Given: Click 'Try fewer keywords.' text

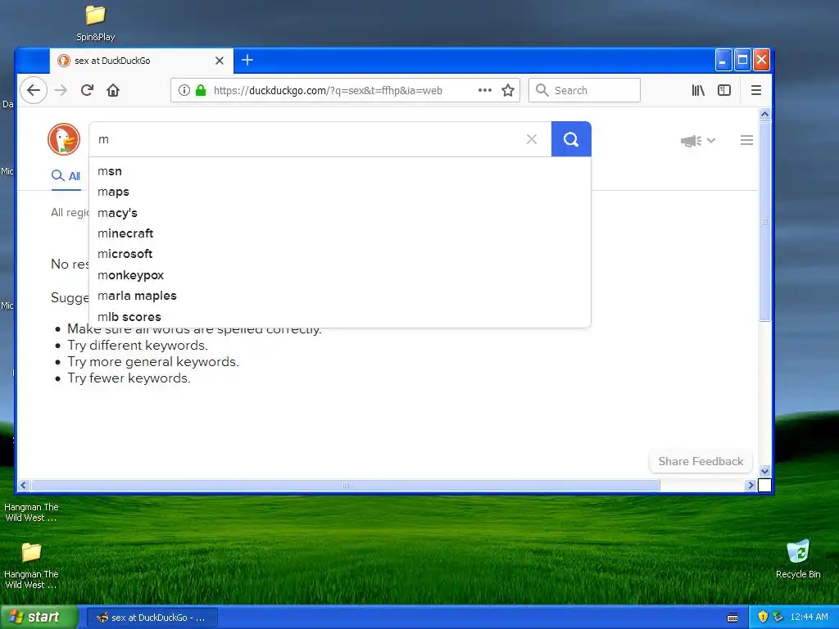Looking at the screenshot, I should point(129,378).
